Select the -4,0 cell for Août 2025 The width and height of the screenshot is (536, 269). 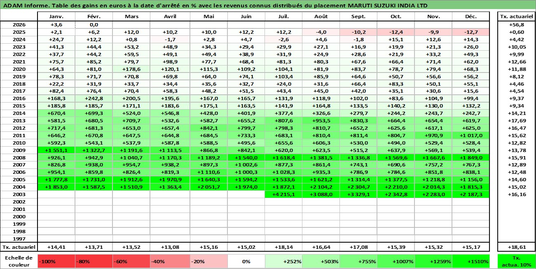(321, 32)
